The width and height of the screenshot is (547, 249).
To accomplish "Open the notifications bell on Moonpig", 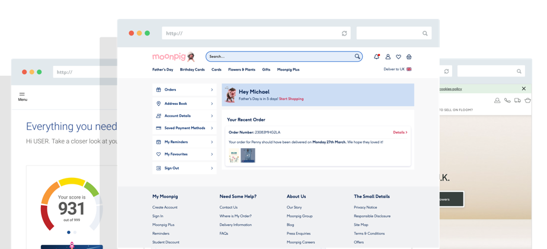I will pos(376,56).
